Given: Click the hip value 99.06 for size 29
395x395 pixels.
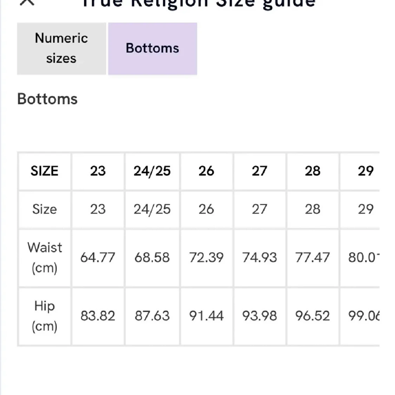Looking at the screenshot, I should tap(366, 316).
